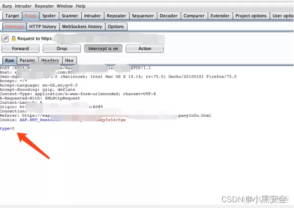Viewport: 294px width, 208px height.
Task: View the WebSockets history sub-tab
Action: click(82, 27)
